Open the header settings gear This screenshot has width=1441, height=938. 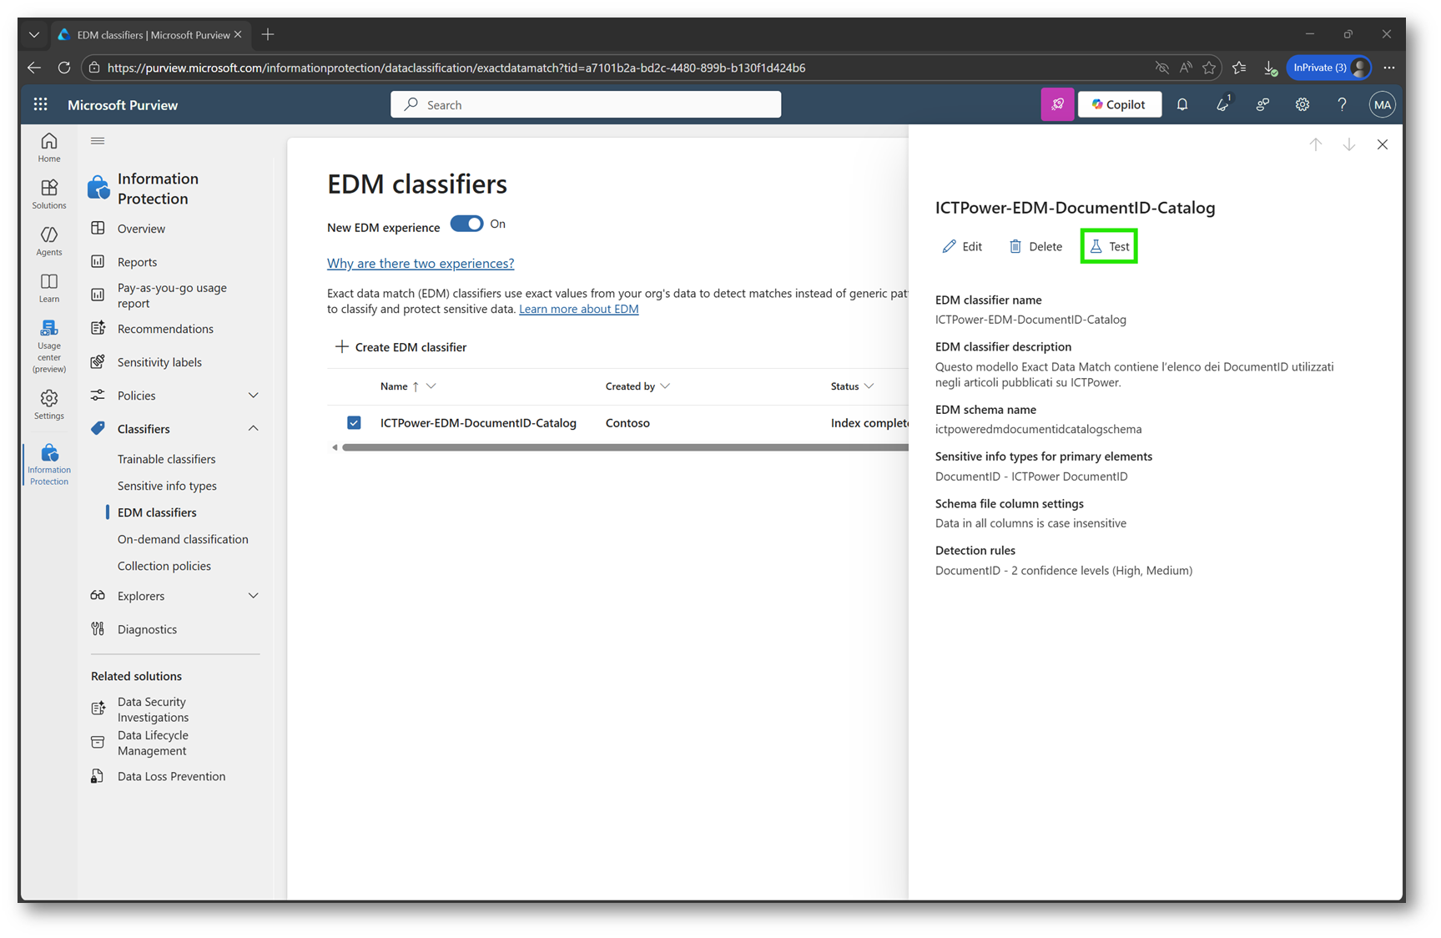point(1302,104)
